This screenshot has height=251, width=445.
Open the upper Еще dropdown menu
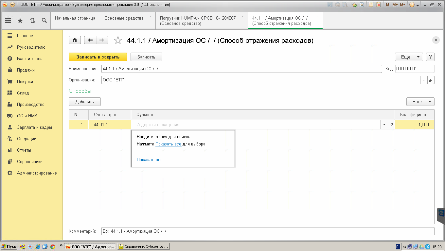(409, 57)
